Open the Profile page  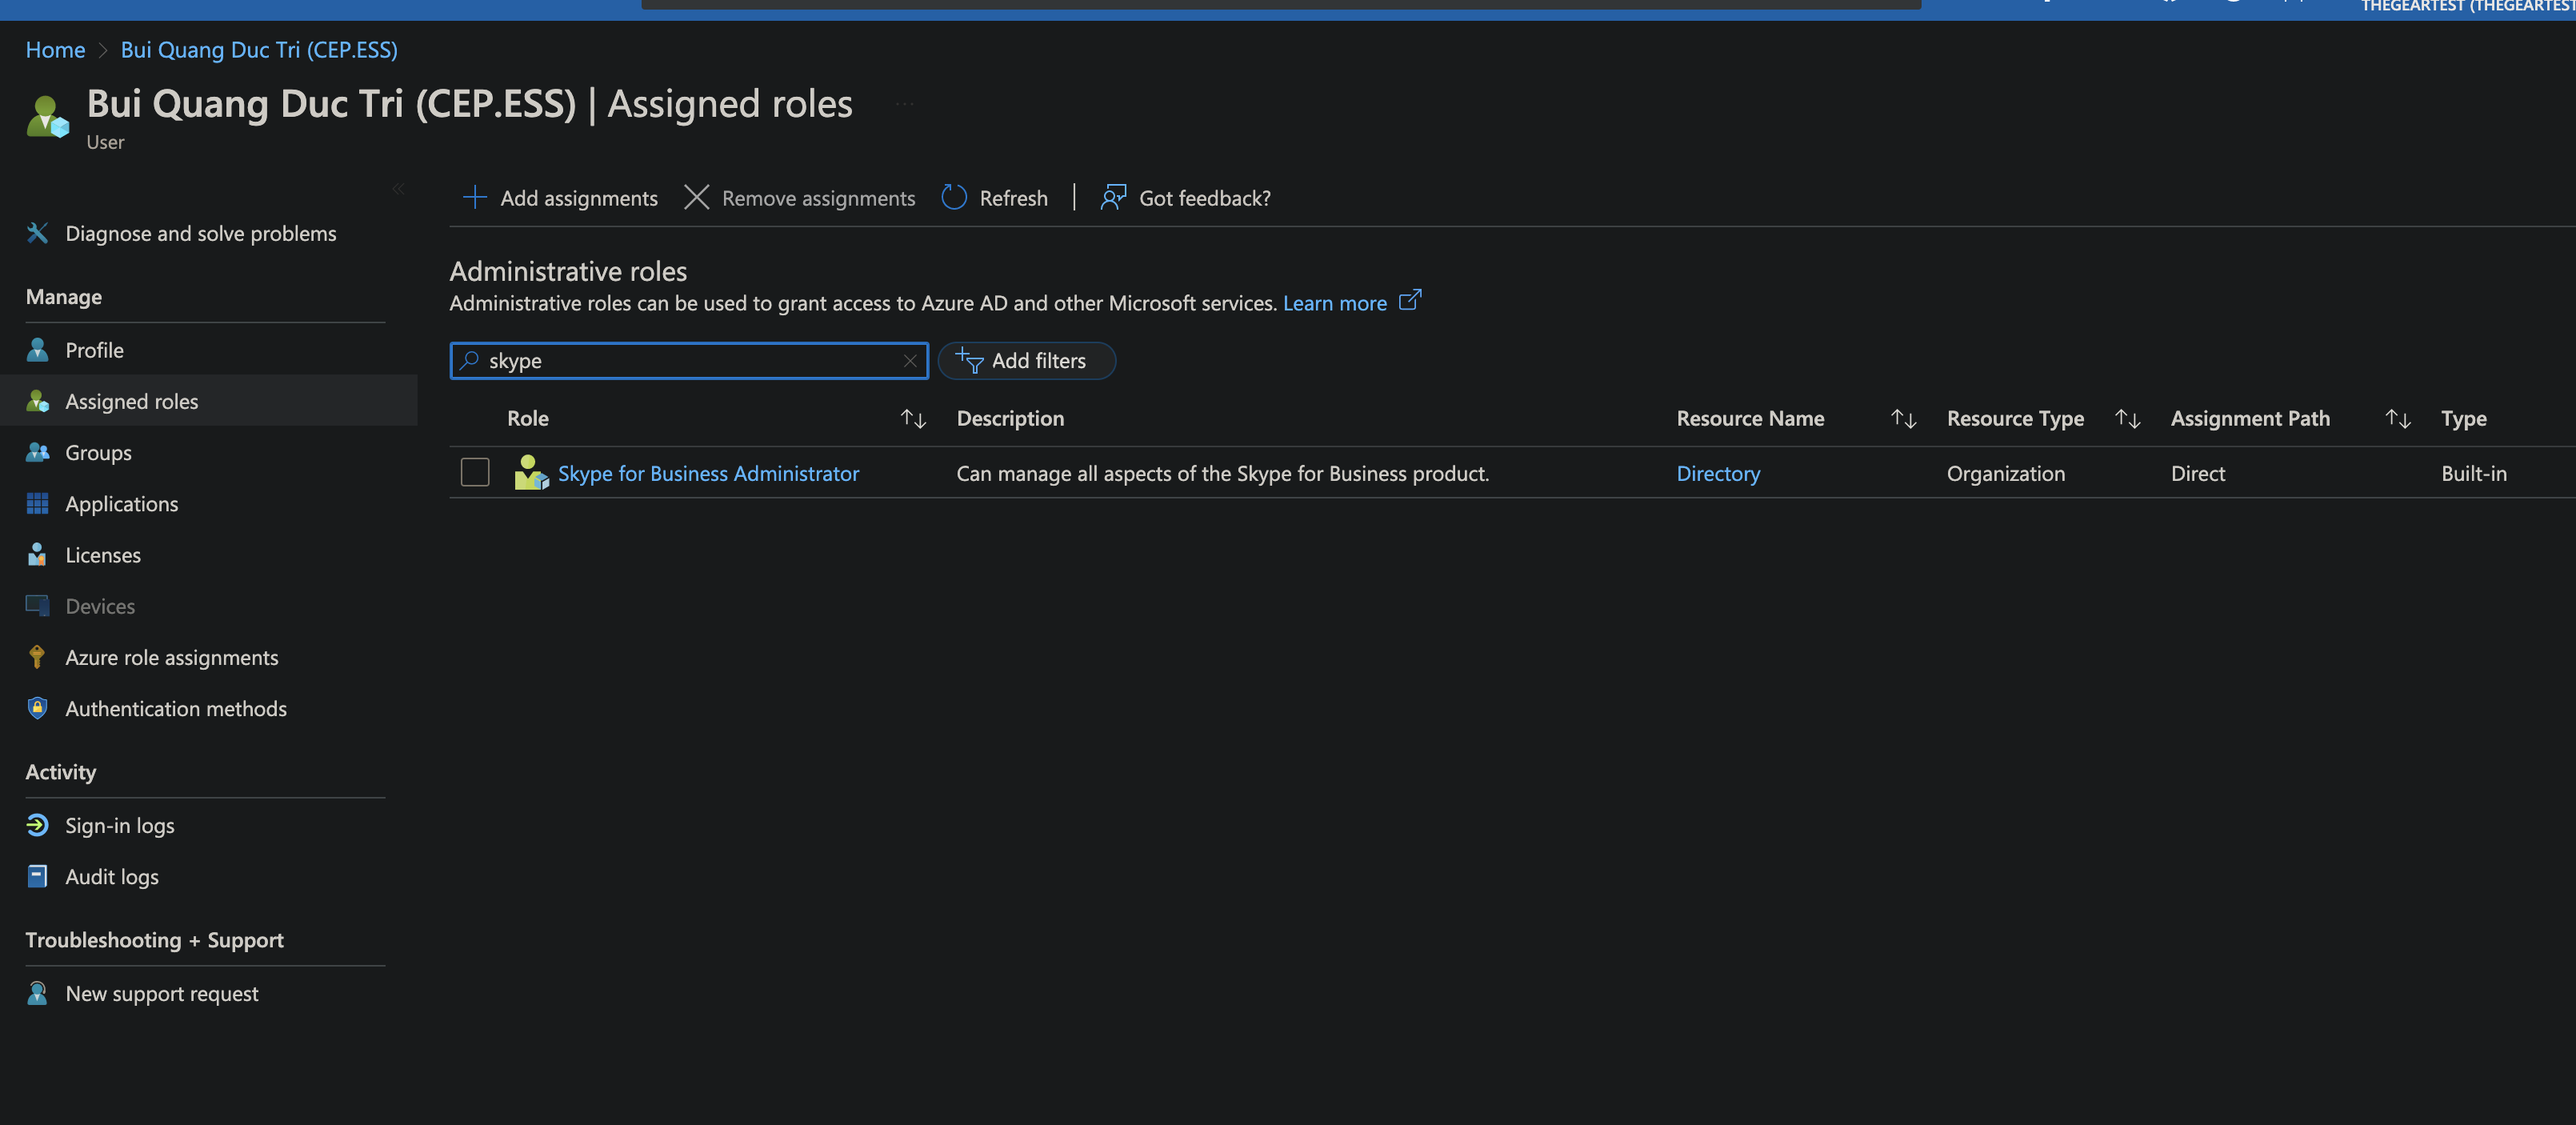[94, 349]
